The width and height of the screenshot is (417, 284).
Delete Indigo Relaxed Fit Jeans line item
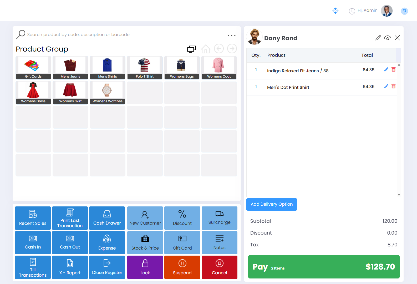coord(393,69)
